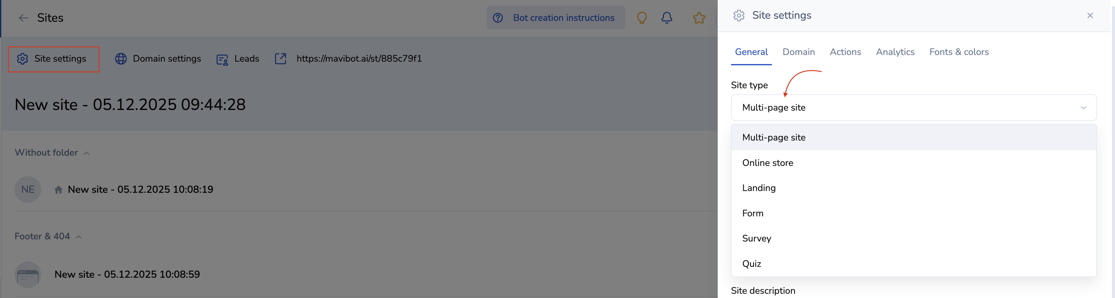Click the Site settings gear icon
The image size is (1115, 298).
coord(22,59)
